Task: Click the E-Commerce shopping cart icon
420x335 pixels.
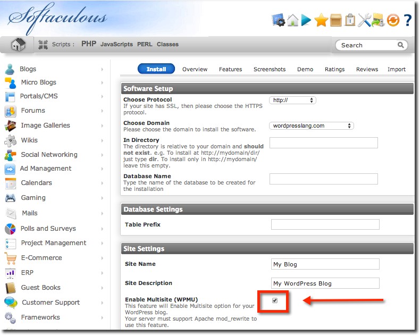Action: pyautogui.click(x=11, y=258)
